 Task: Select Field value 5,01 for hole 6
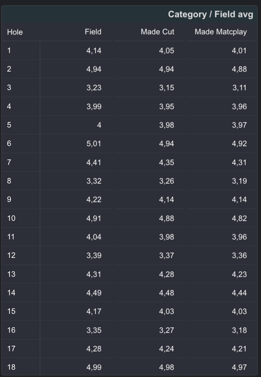[94, 144]
